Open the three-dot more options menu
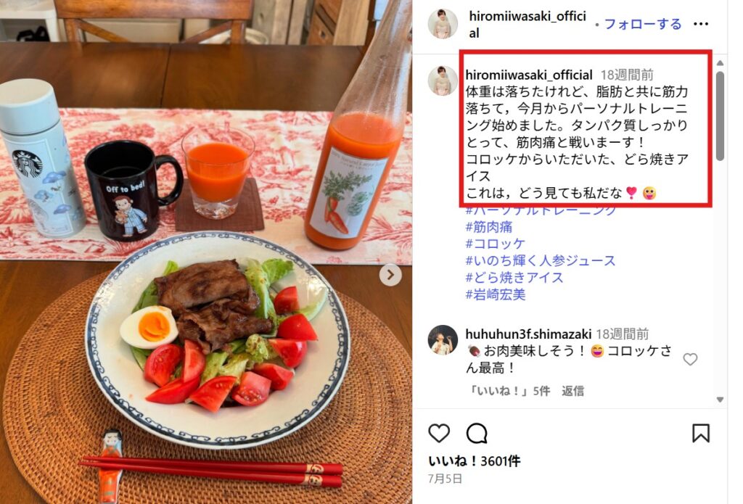This screenshot has height=504, width=743. point(700,24)
